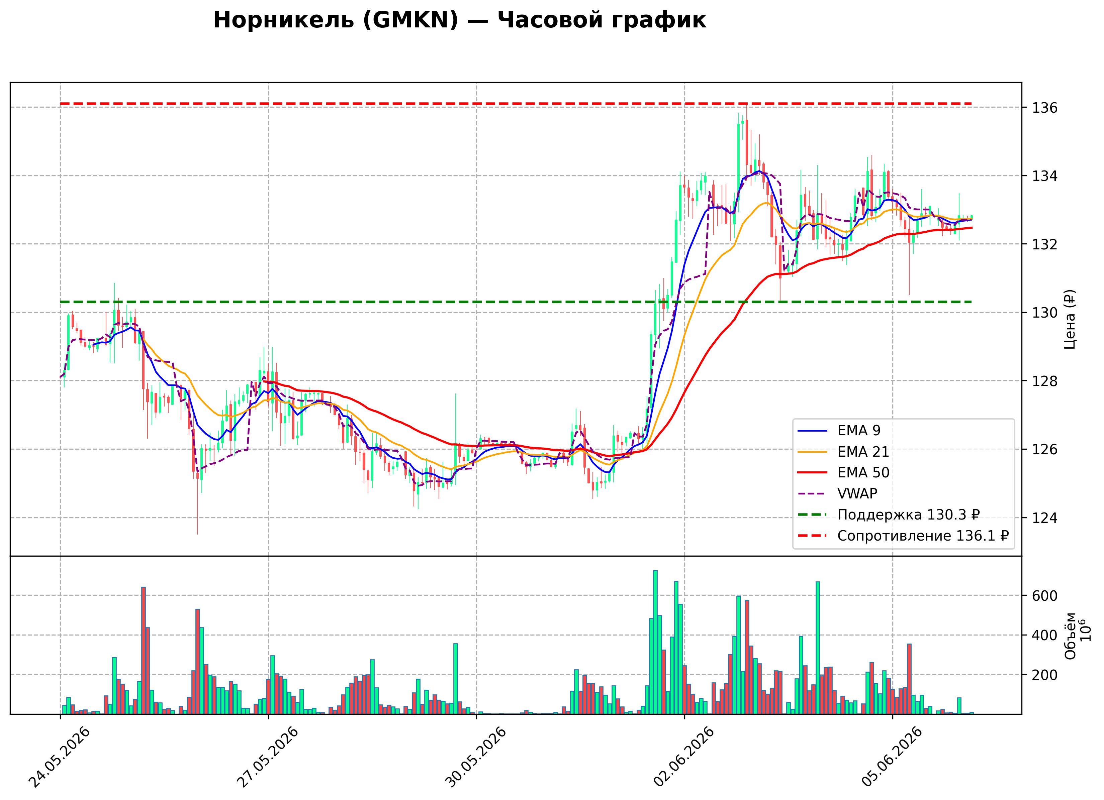
Task: Click the Объём axis label
Action: coord(1071,636)
